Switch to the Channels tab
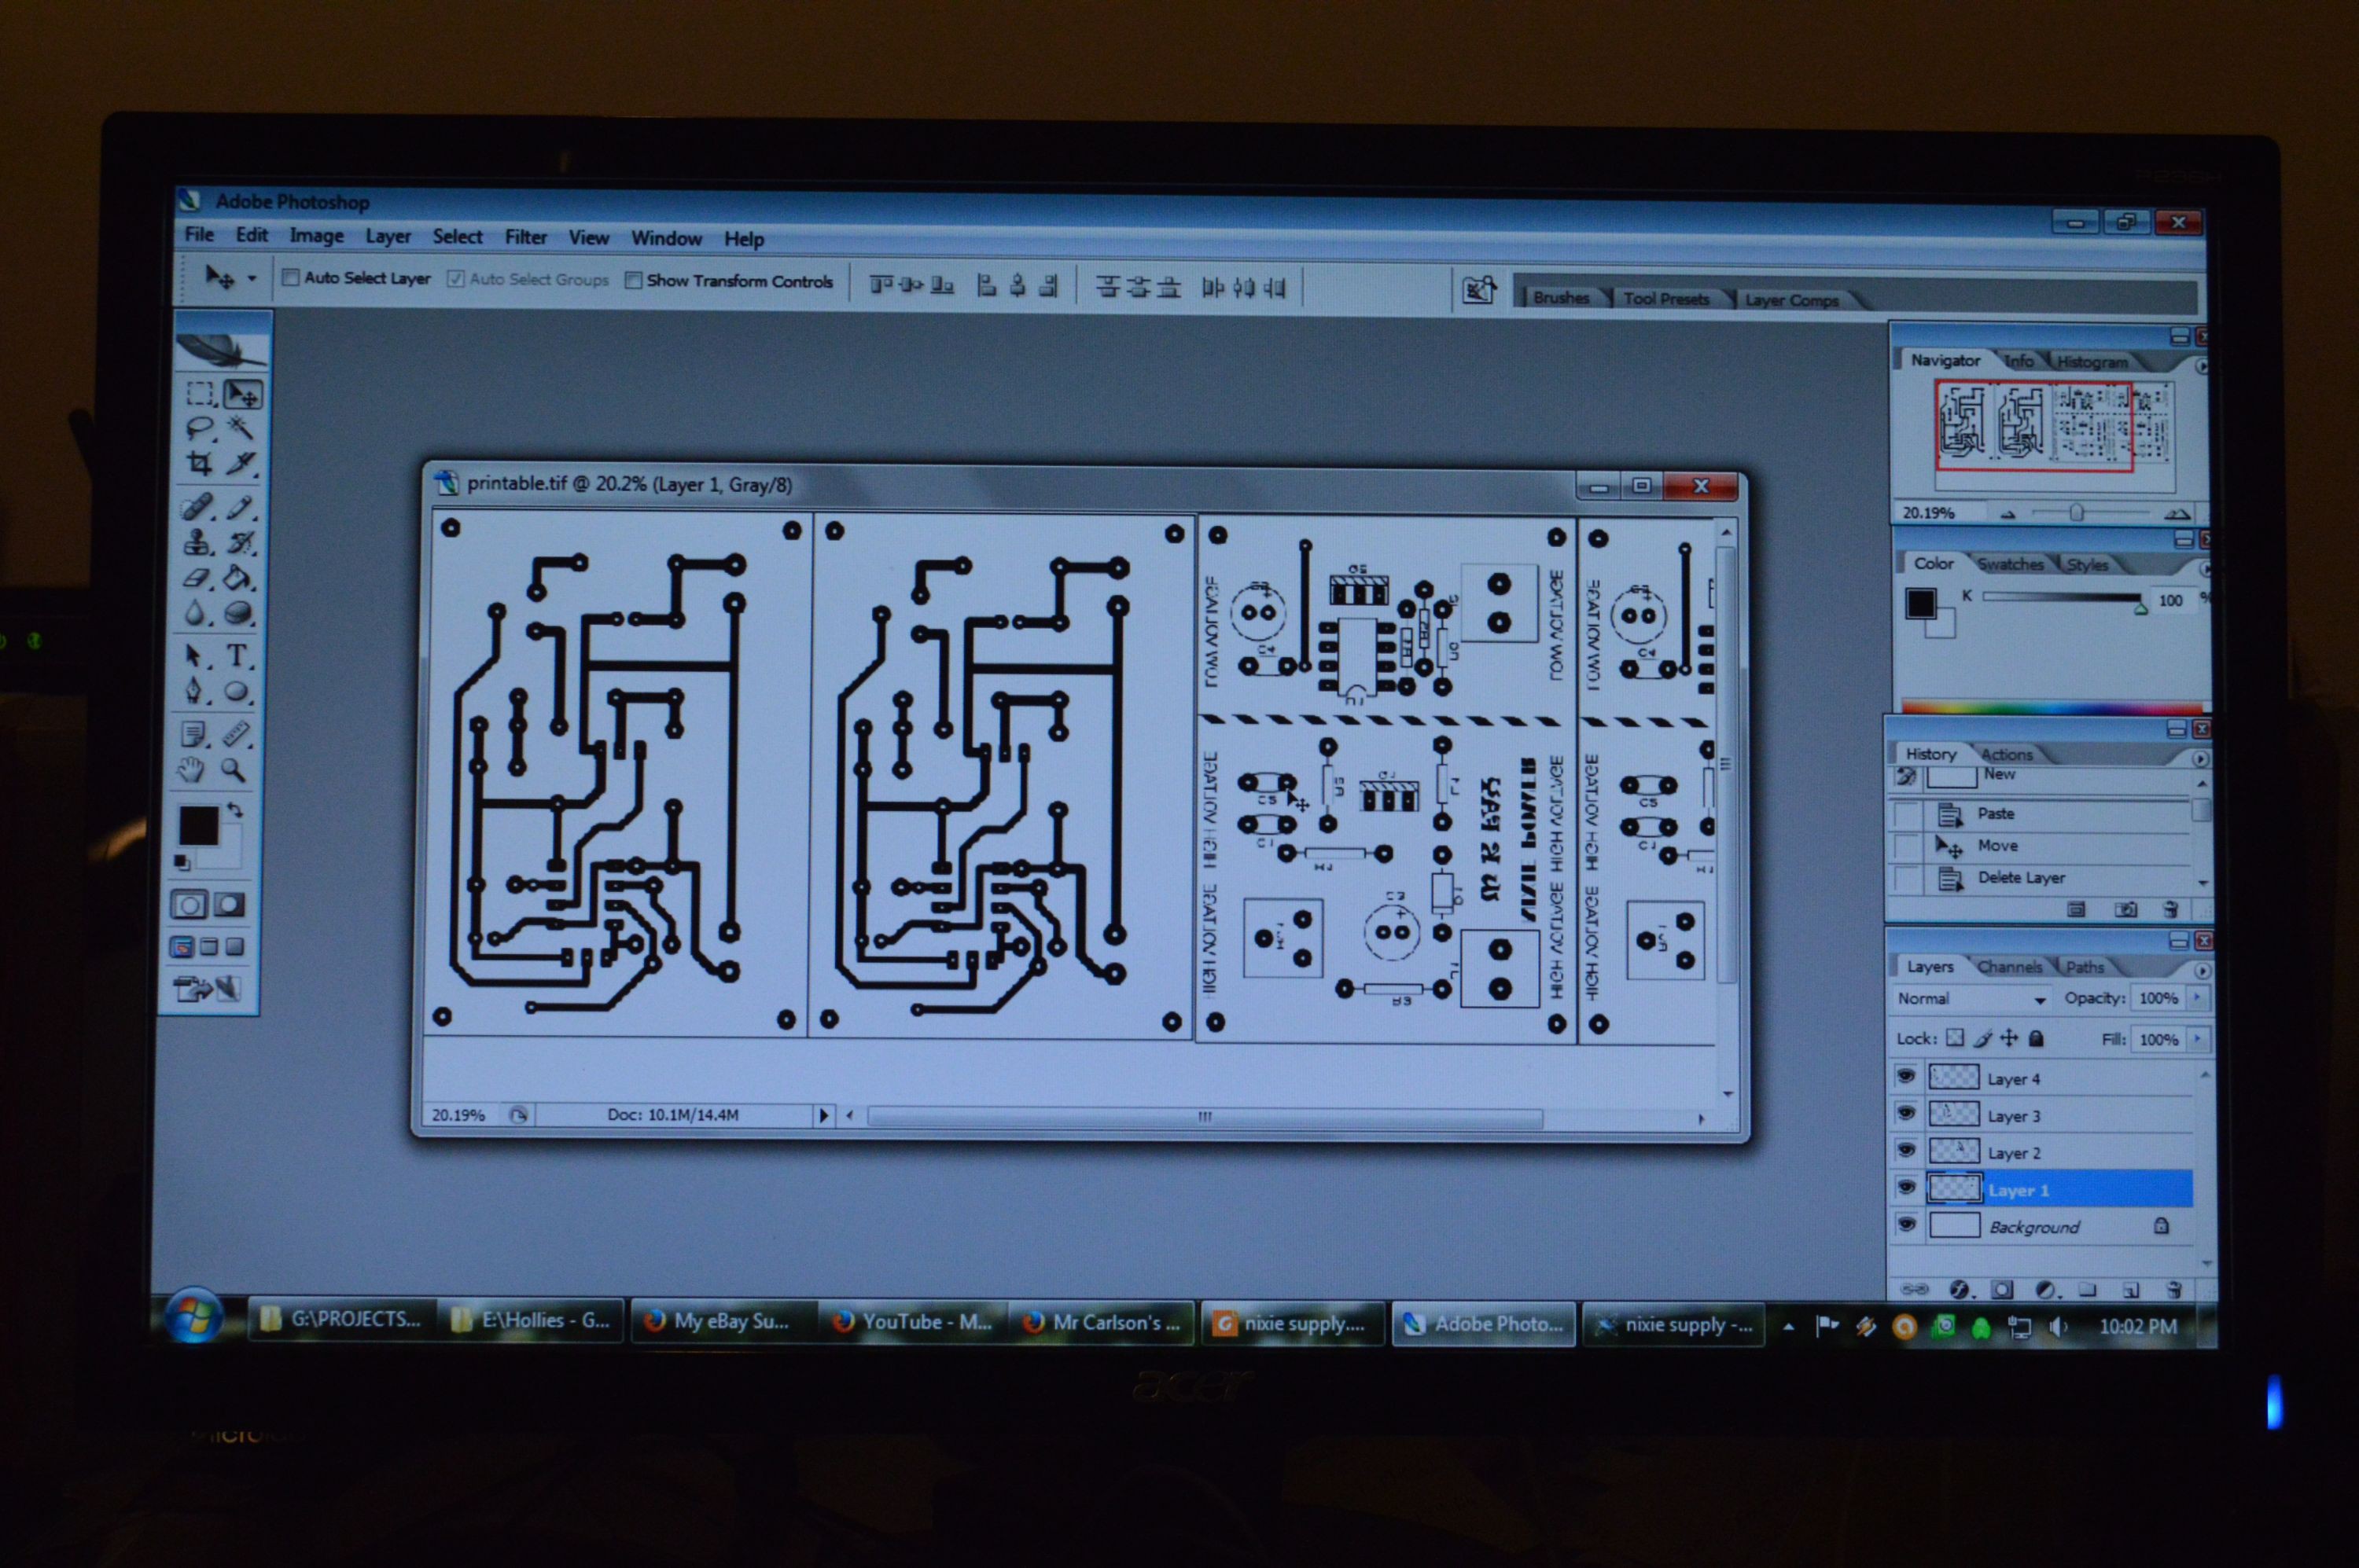 click(x=2009, y=967)
